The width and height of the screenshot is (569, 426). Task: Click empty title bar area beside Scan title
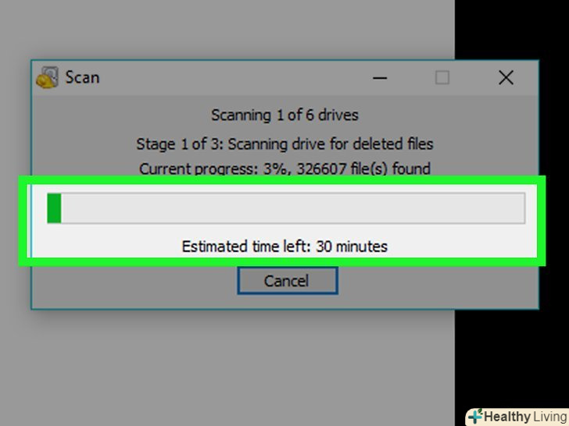click(236, 77)
